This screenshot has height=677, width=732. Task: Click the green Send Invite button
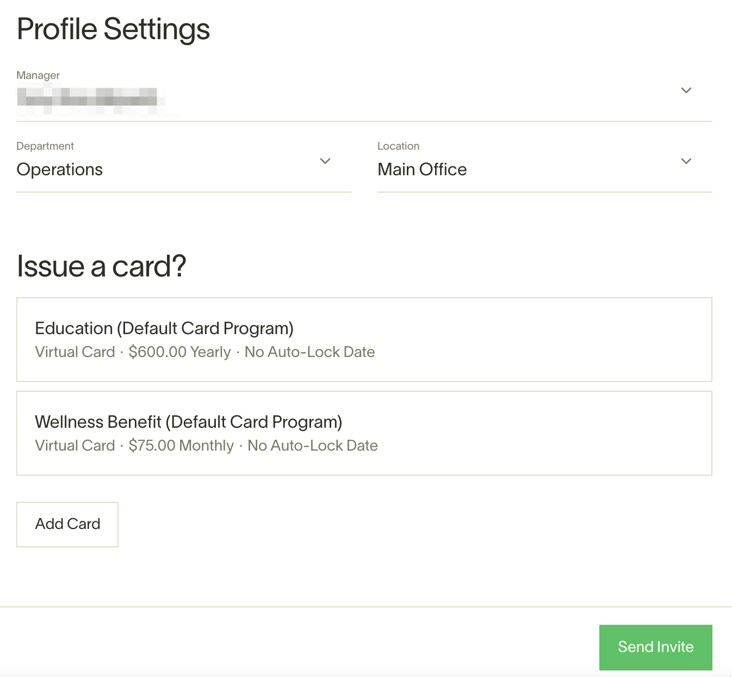(x=655, y=648)
